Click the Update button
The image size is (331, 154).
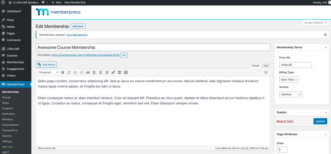(x=320, y=121)
